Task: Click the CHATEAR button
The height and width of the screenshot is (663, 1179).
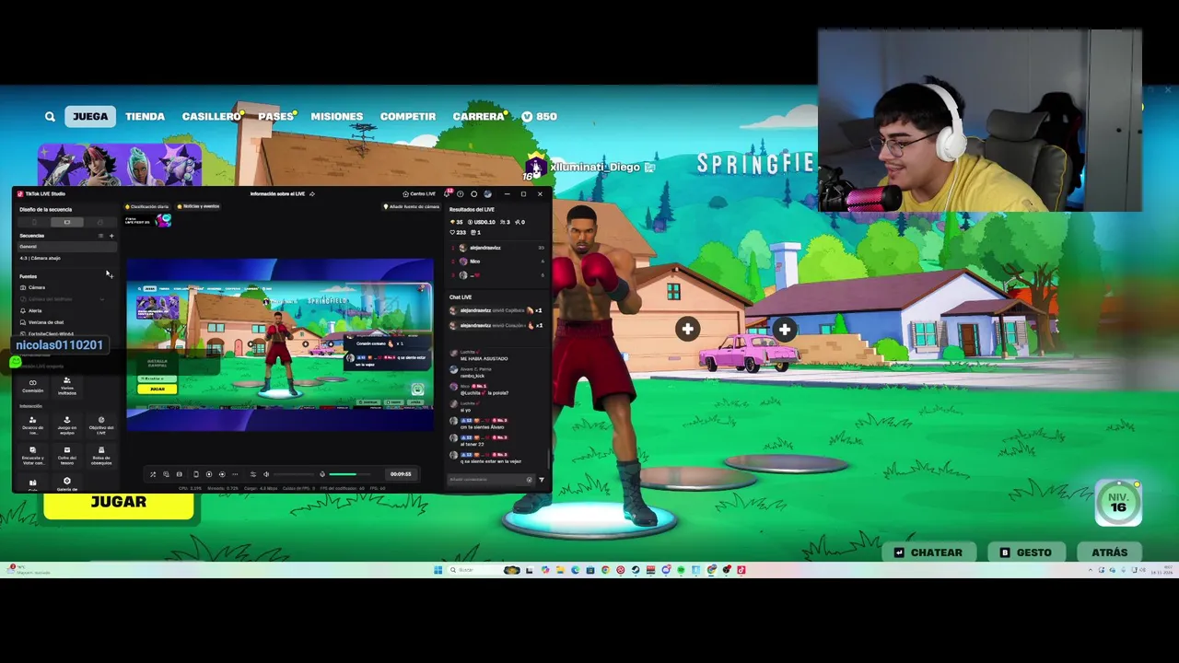Action: click(x=928, y=552)
